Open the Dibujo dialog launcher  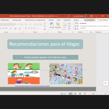(72, 32)
